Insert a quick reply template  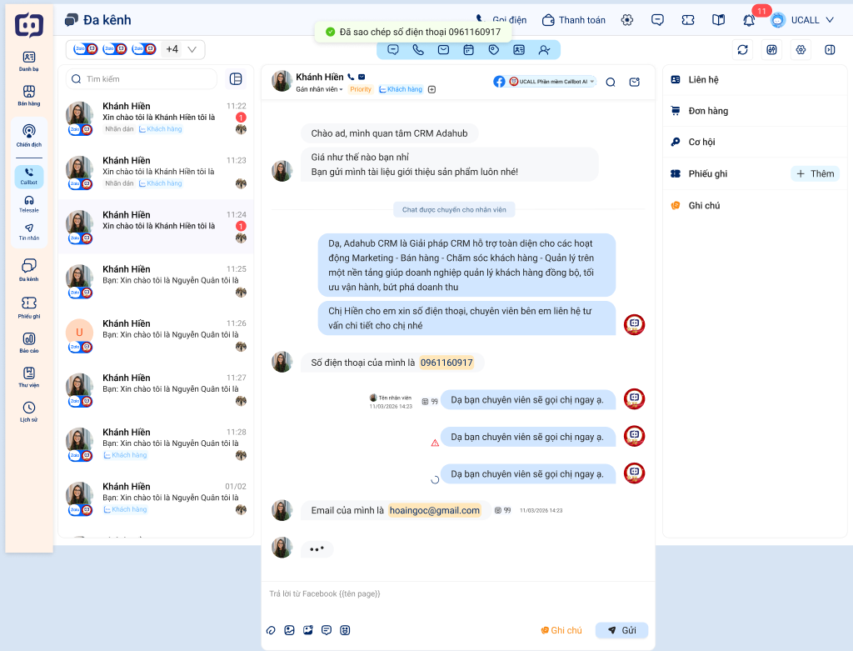pos(327,630)
